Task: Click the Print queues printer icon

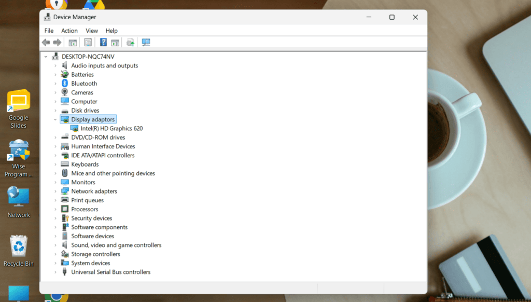Action: (x=65, y=200)
